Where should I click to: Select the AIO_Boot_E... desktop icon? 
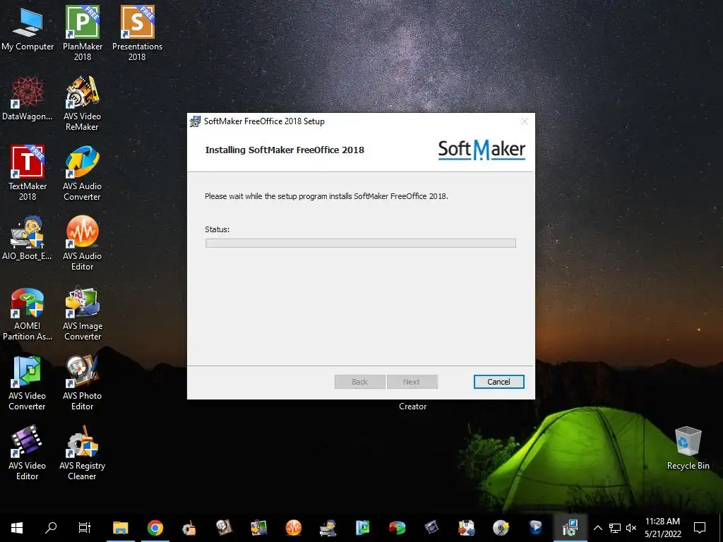28,239
